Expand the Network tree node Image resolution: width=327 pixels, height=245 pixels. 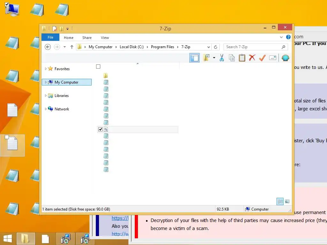tap(46, 109)
